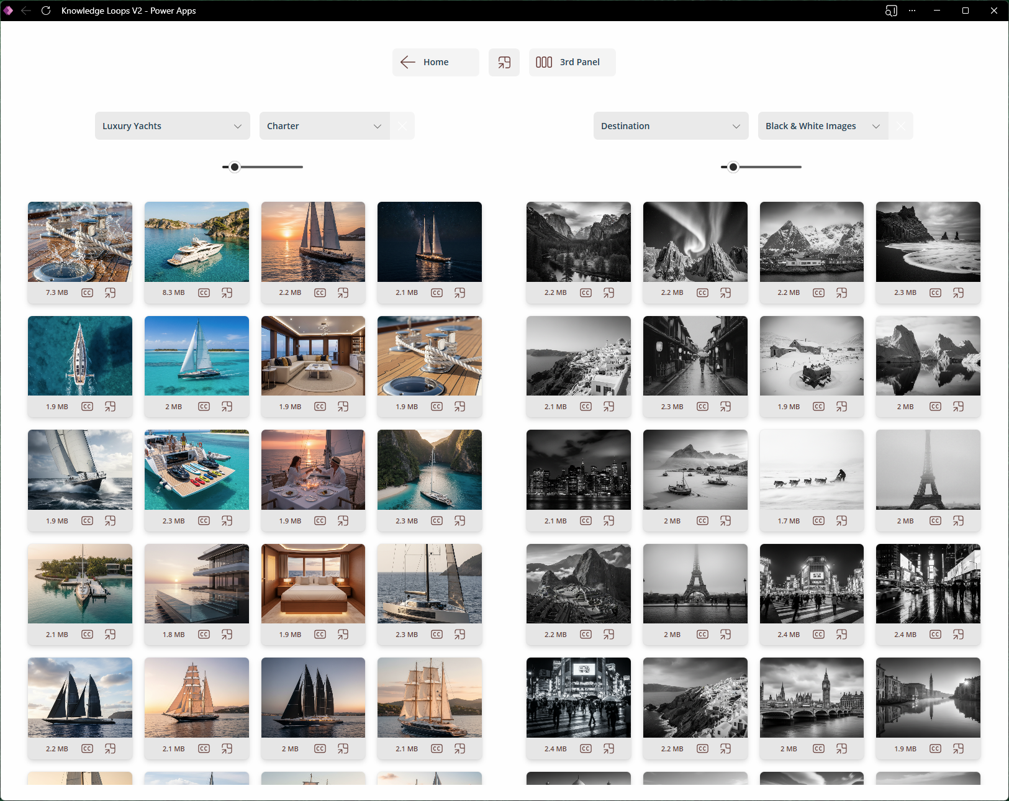Click the app back arrow in title bar
This screenshot has width=1009, height=801.
point(26,11)
